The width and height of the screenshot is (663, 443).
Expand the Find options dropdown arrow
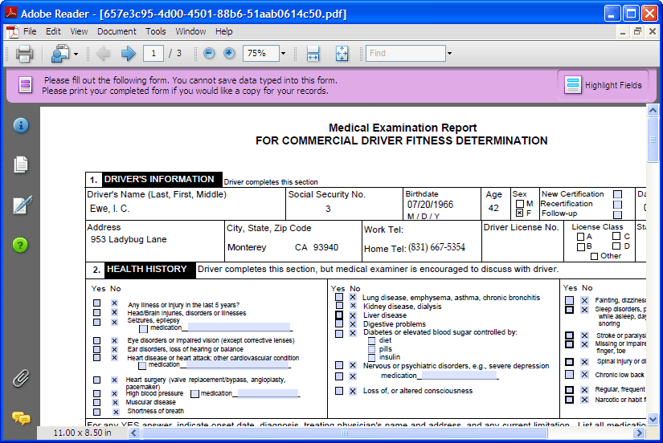(449, 54)
